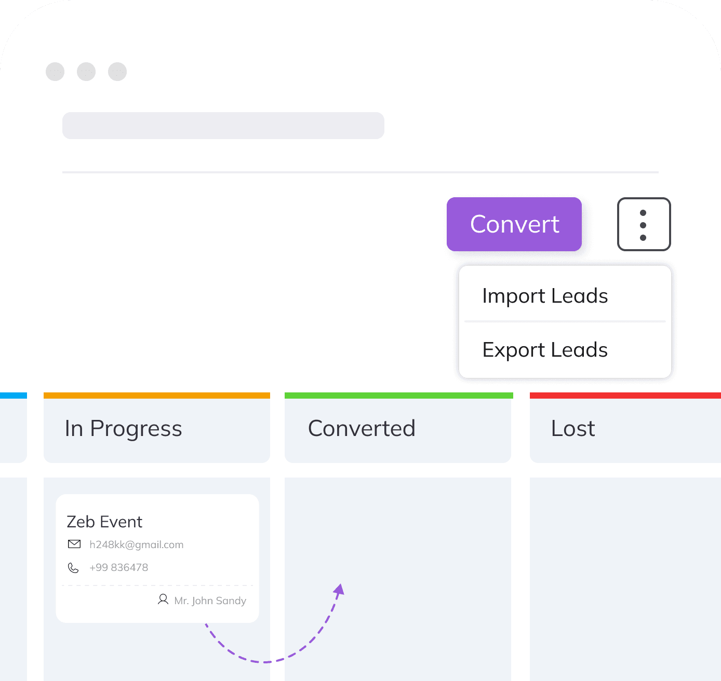Image resolution: width=721 pixels, height=681 pixels.
Task: Click phone number +99 836478
Action: [x=118, y=567]
